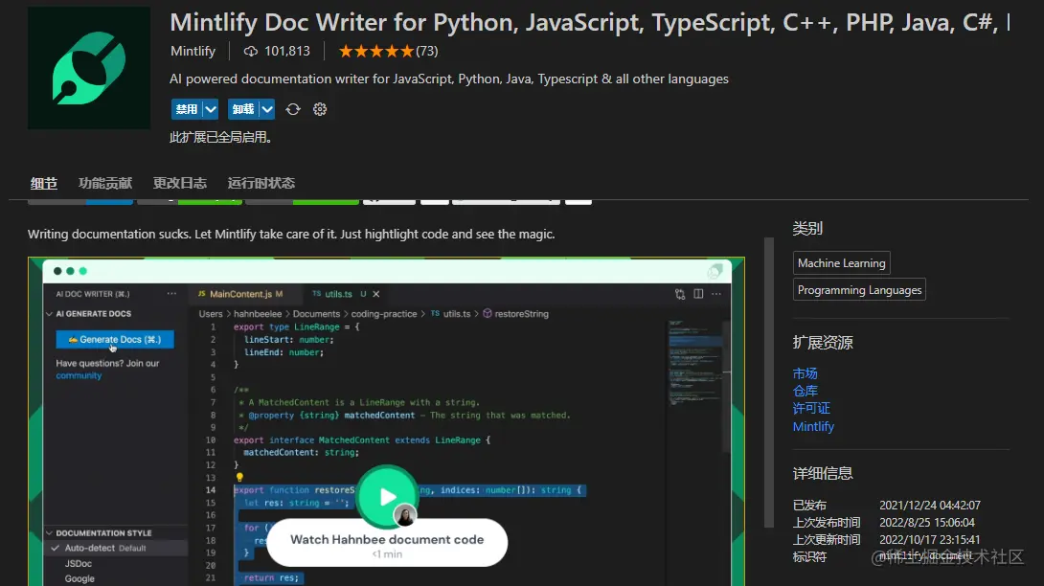1044x586 pixels.
Task: Close the utils.ts tab in preview
Action: [x=376, y=294]
